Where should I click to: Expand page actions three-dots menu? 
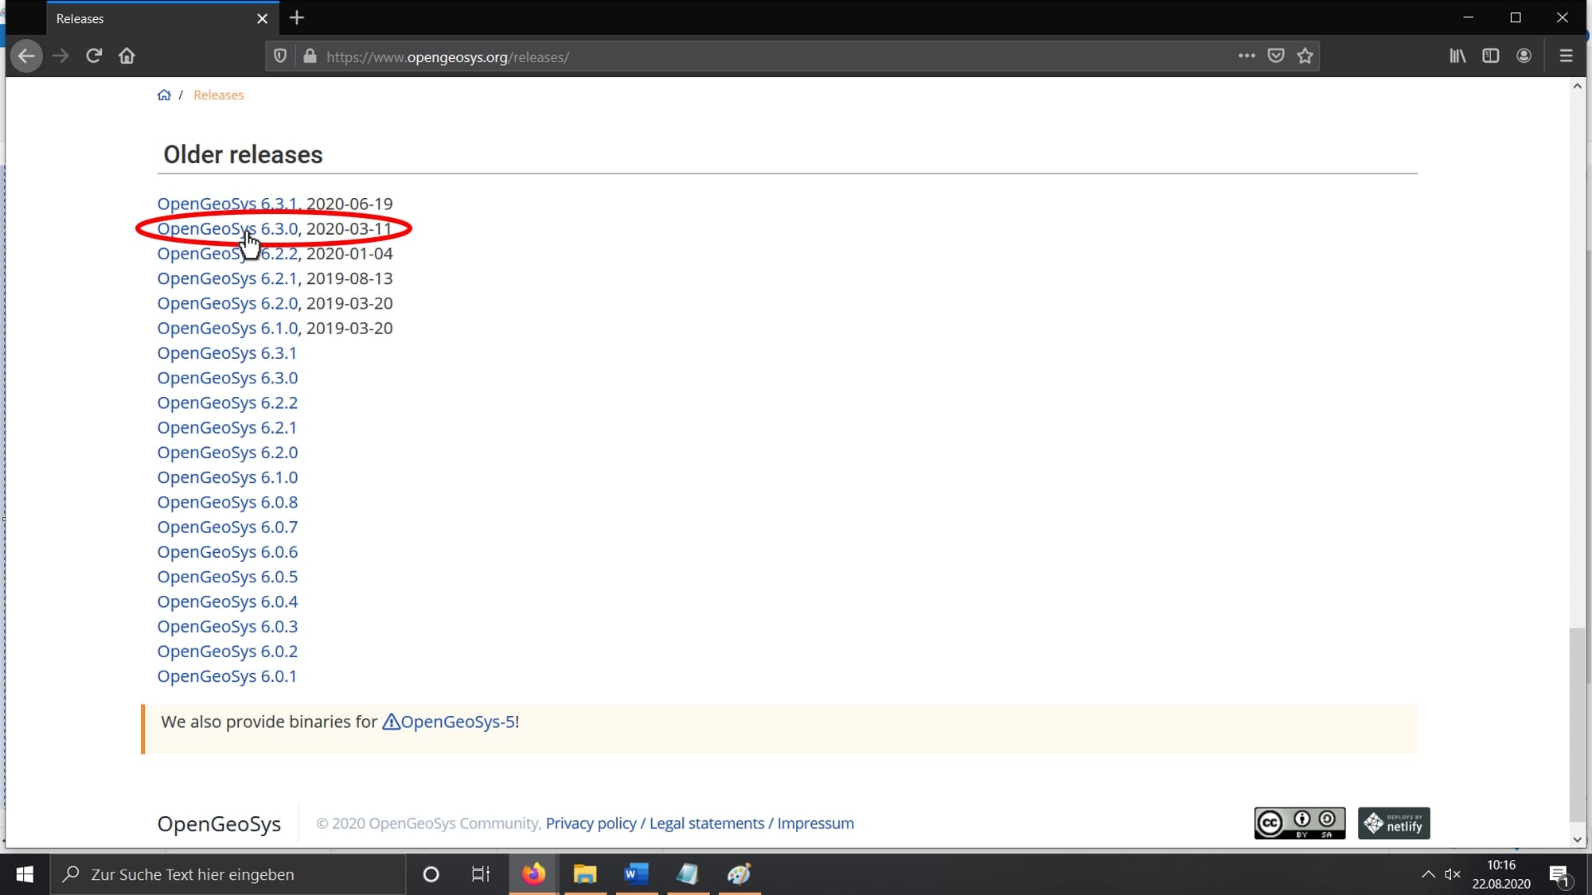point(1247,56)
